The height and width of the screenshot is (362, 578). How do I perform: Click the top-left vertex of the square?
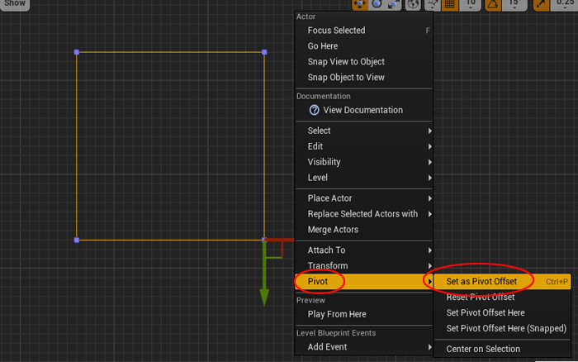(77, 52)
